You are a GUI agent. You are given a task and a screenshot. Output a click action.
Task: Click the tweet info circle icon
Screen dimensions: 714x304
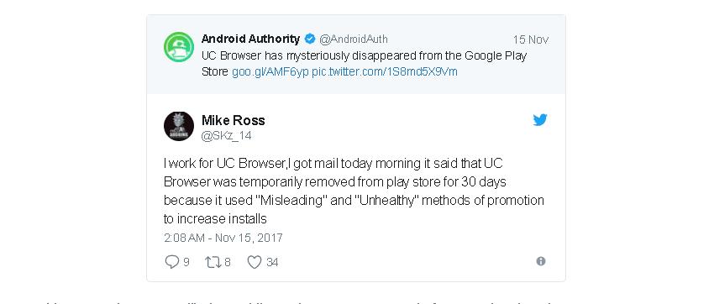point(540,261)
